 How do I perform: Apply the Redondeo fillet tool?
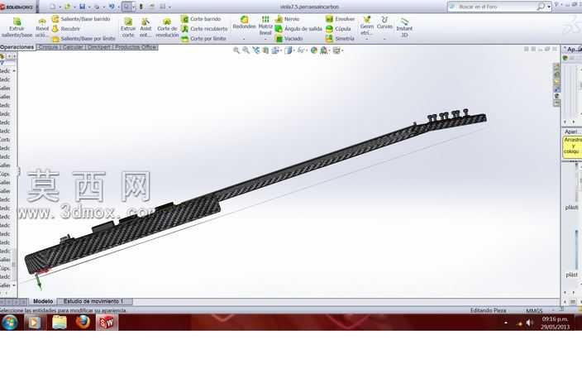(244, 23)
